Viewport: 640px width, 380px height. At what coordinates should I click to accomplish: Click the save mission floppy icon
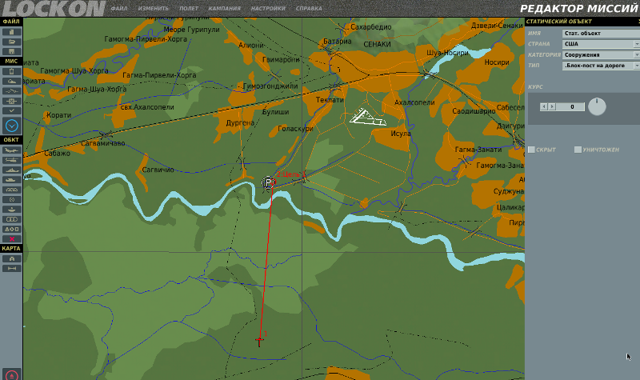(11, 51)
